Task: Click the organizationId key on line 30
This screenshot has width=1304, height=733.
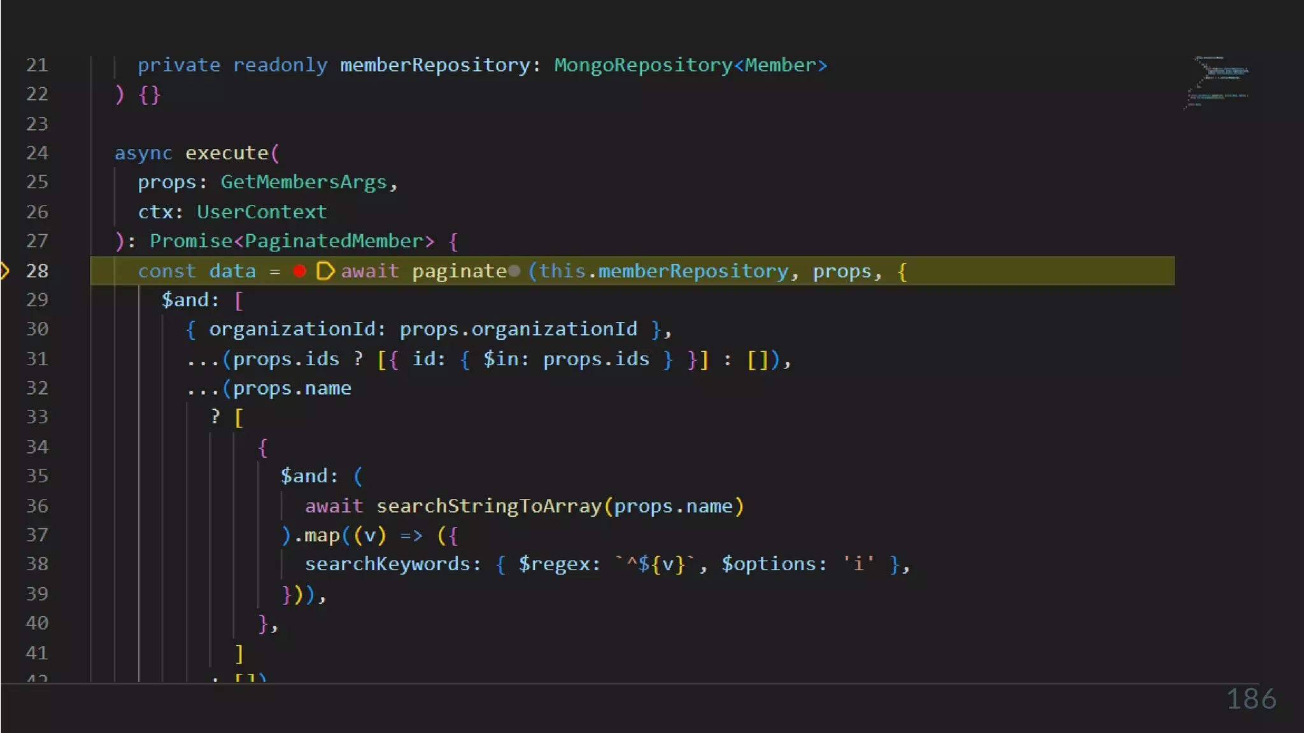Action: point(292,329)
